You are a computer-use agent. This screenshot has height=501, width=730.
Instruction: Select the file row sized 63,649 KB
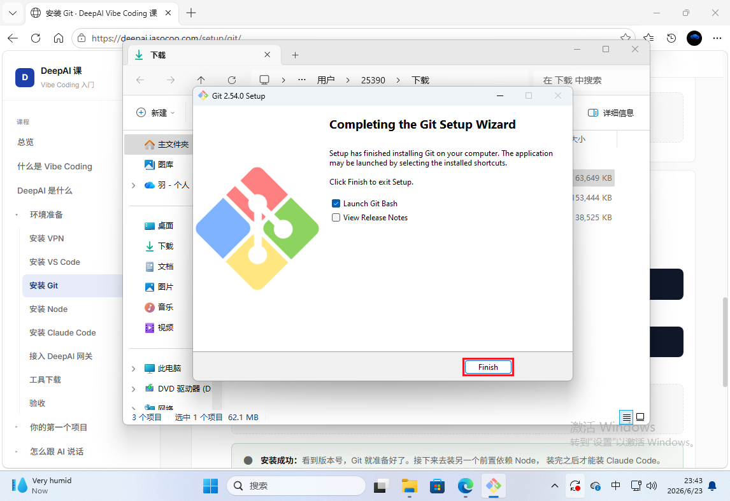[593, 178]
